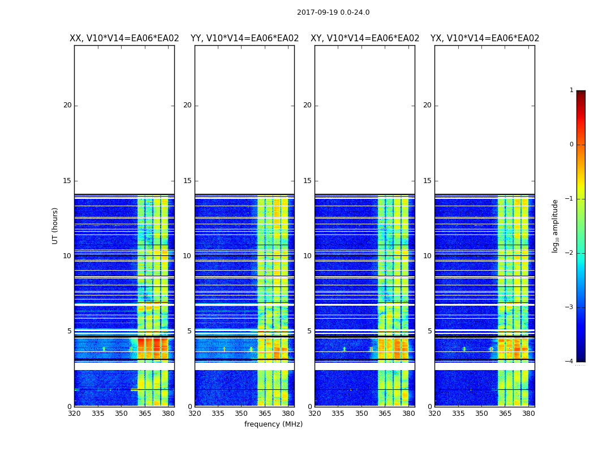The width and height of the screenshot is (594, 452).
Task: Select the XY panel title text
Action: tap(365, 38)
